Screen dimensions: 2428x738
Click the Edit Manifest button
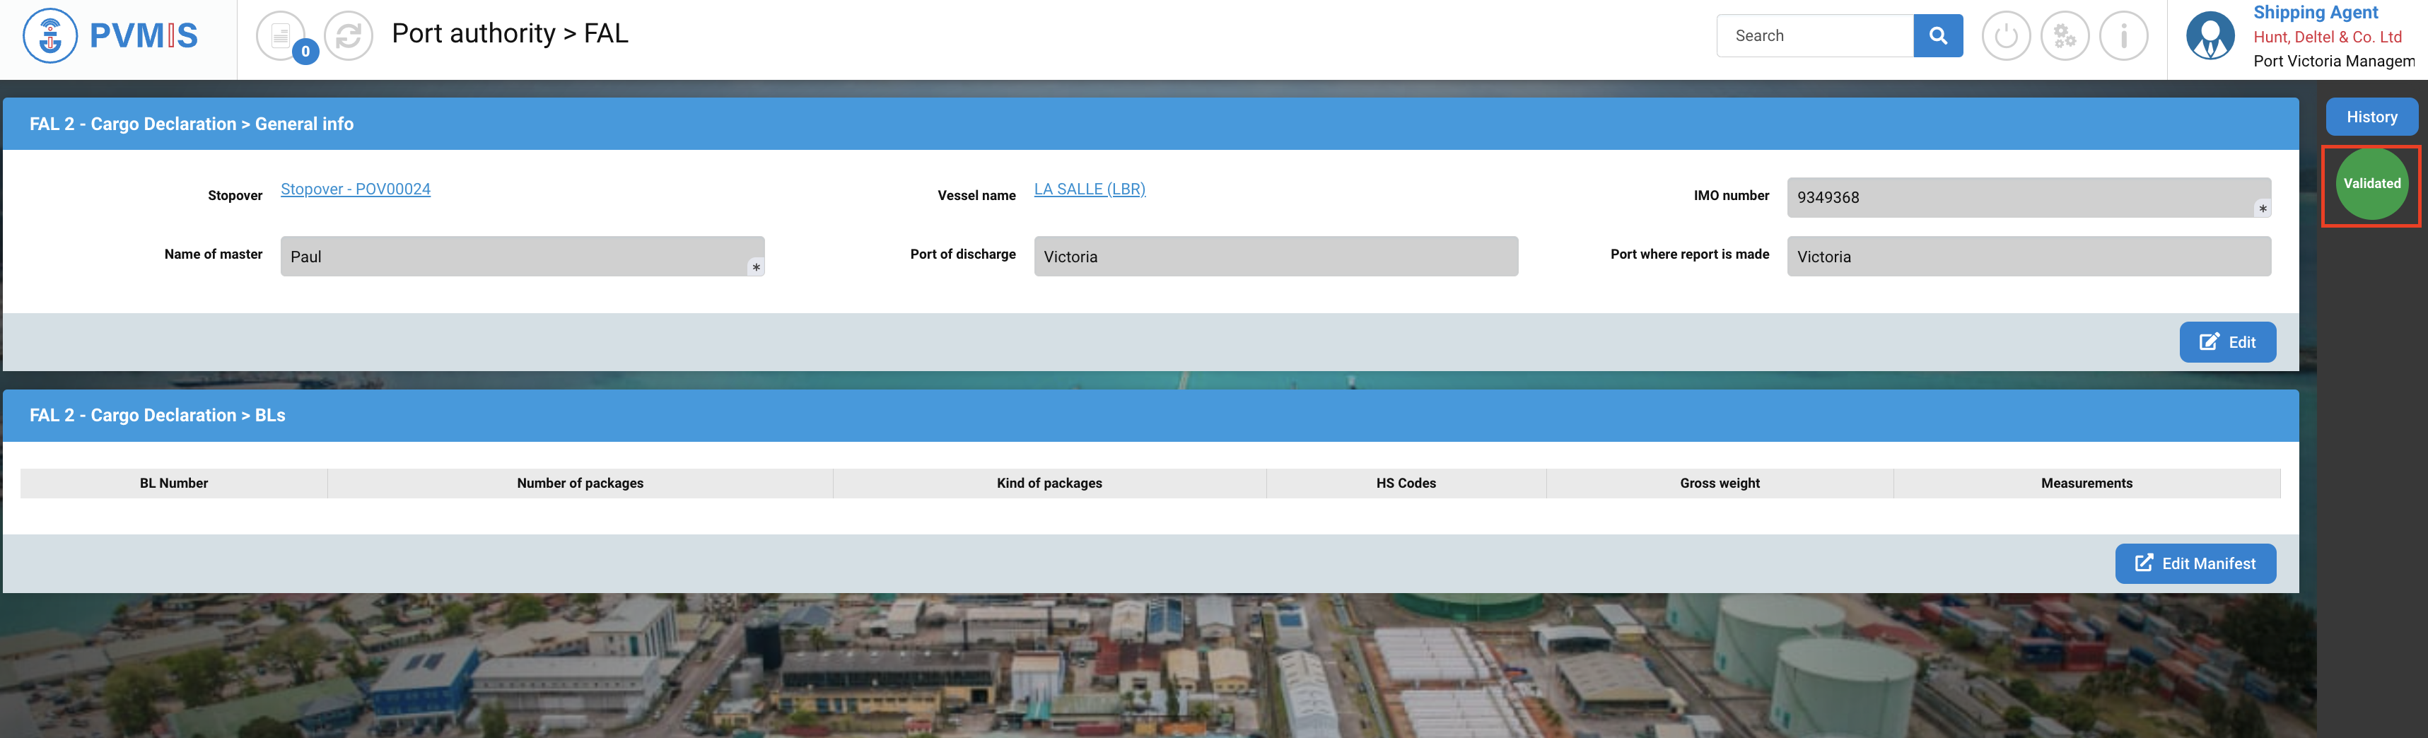point(2195,563)
